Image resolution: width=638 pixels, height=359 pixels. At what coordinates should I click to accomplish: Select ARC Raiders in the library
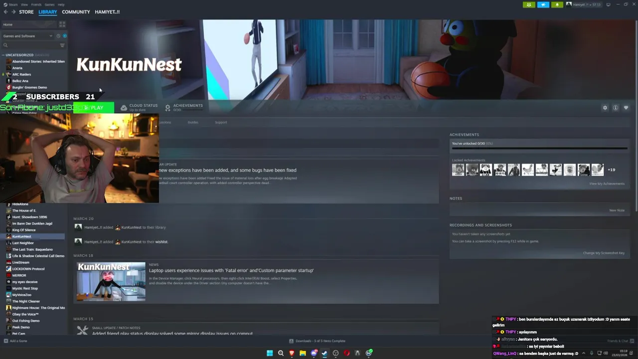pos(21,74)
